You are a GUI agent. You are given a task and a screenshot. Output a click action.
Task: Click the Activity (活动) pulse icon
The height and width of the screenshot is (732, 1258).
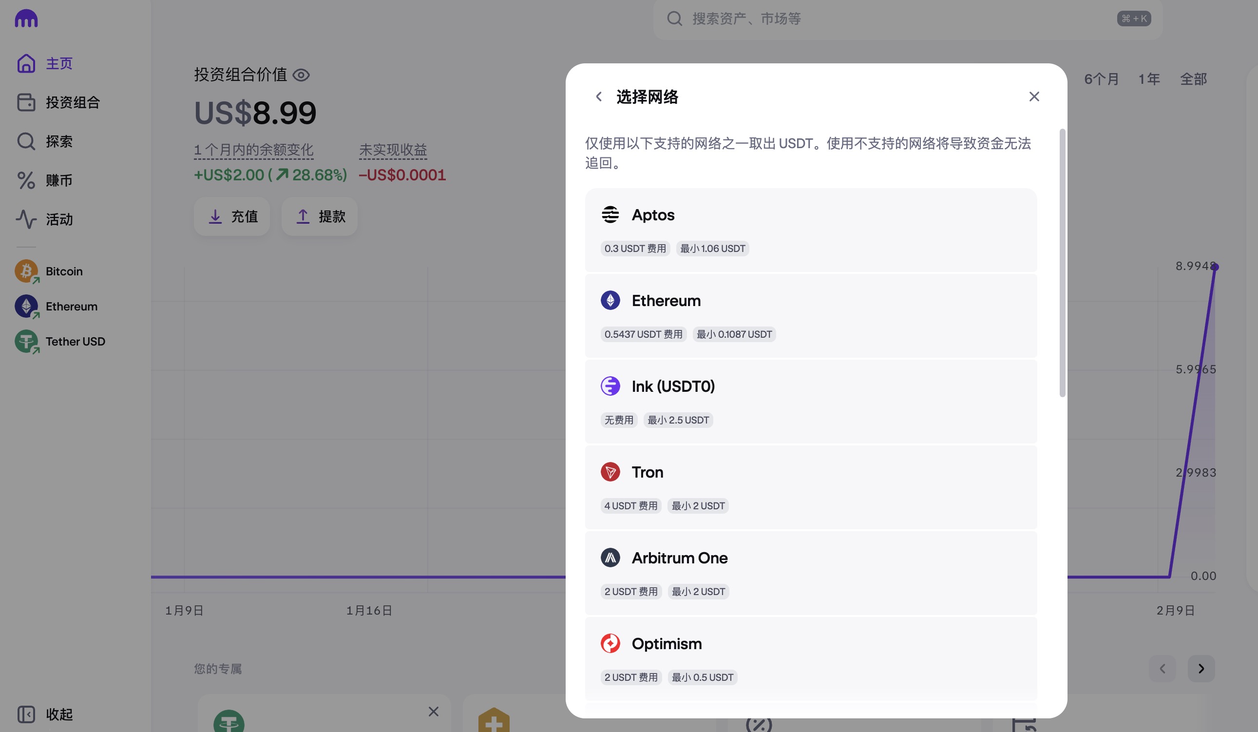[x=26, y=219]
